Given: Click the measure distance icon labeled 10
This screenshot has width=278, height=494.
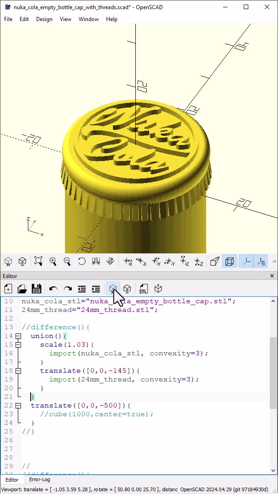Looking at the screenshot, I should 96,262.
